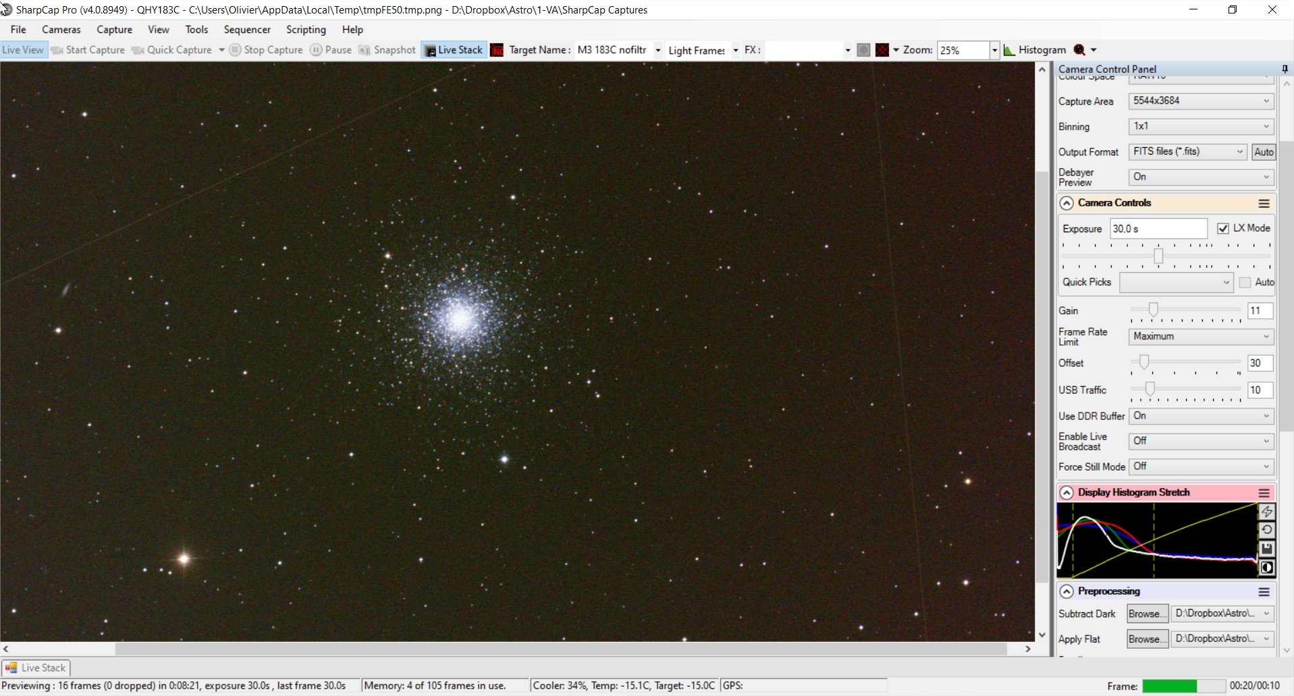Open the Camera Controls hamburger menu
The width and height of the screenshot is (1294, 696).
(x=1264, y=203)
